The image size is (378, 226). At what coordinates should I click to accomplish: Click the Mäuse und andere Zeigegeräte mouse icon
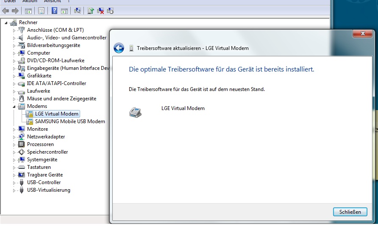tap(22, 99)
